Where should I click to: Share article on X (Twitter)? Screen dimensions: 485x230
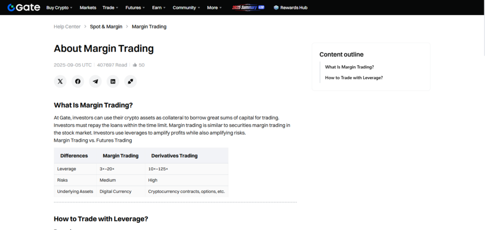(60, 82)
